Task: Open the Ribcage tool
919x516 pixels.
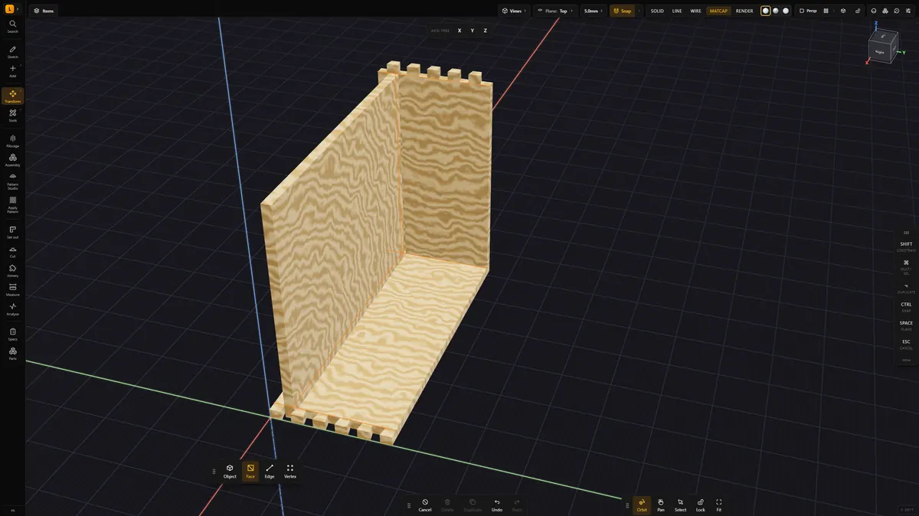Action: click(x=12, y=141)
